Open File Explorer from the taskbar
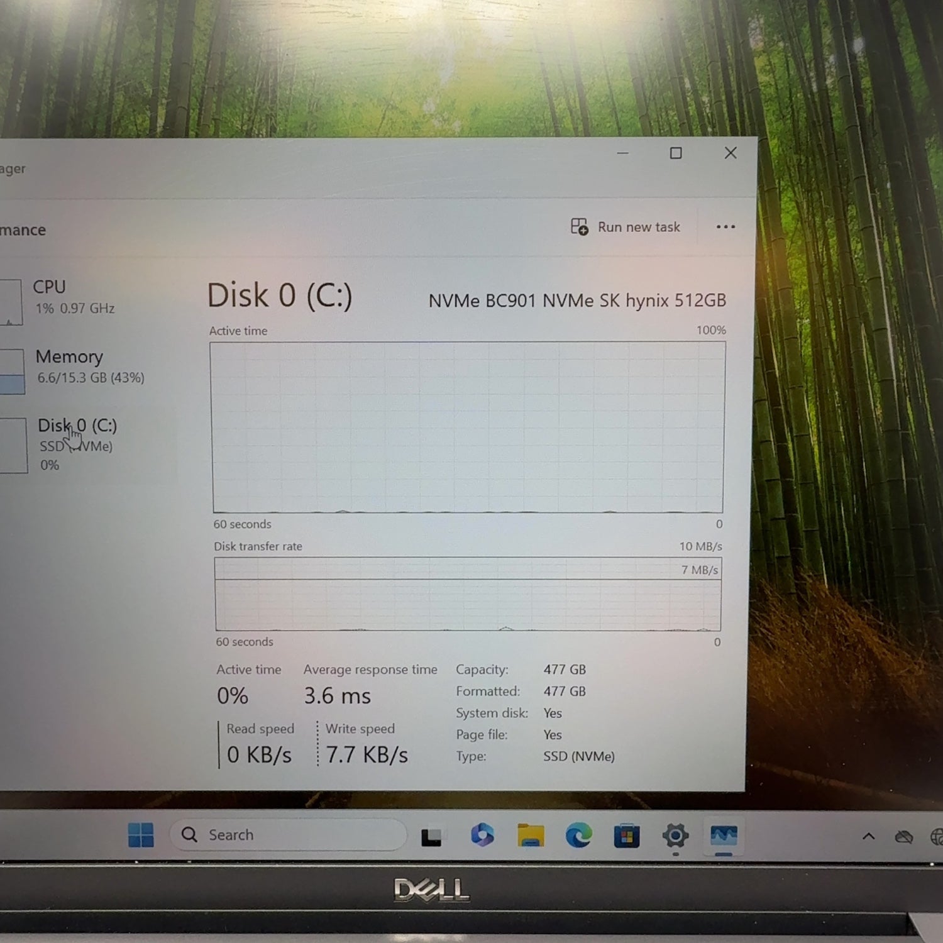 [x=531, y=835]
